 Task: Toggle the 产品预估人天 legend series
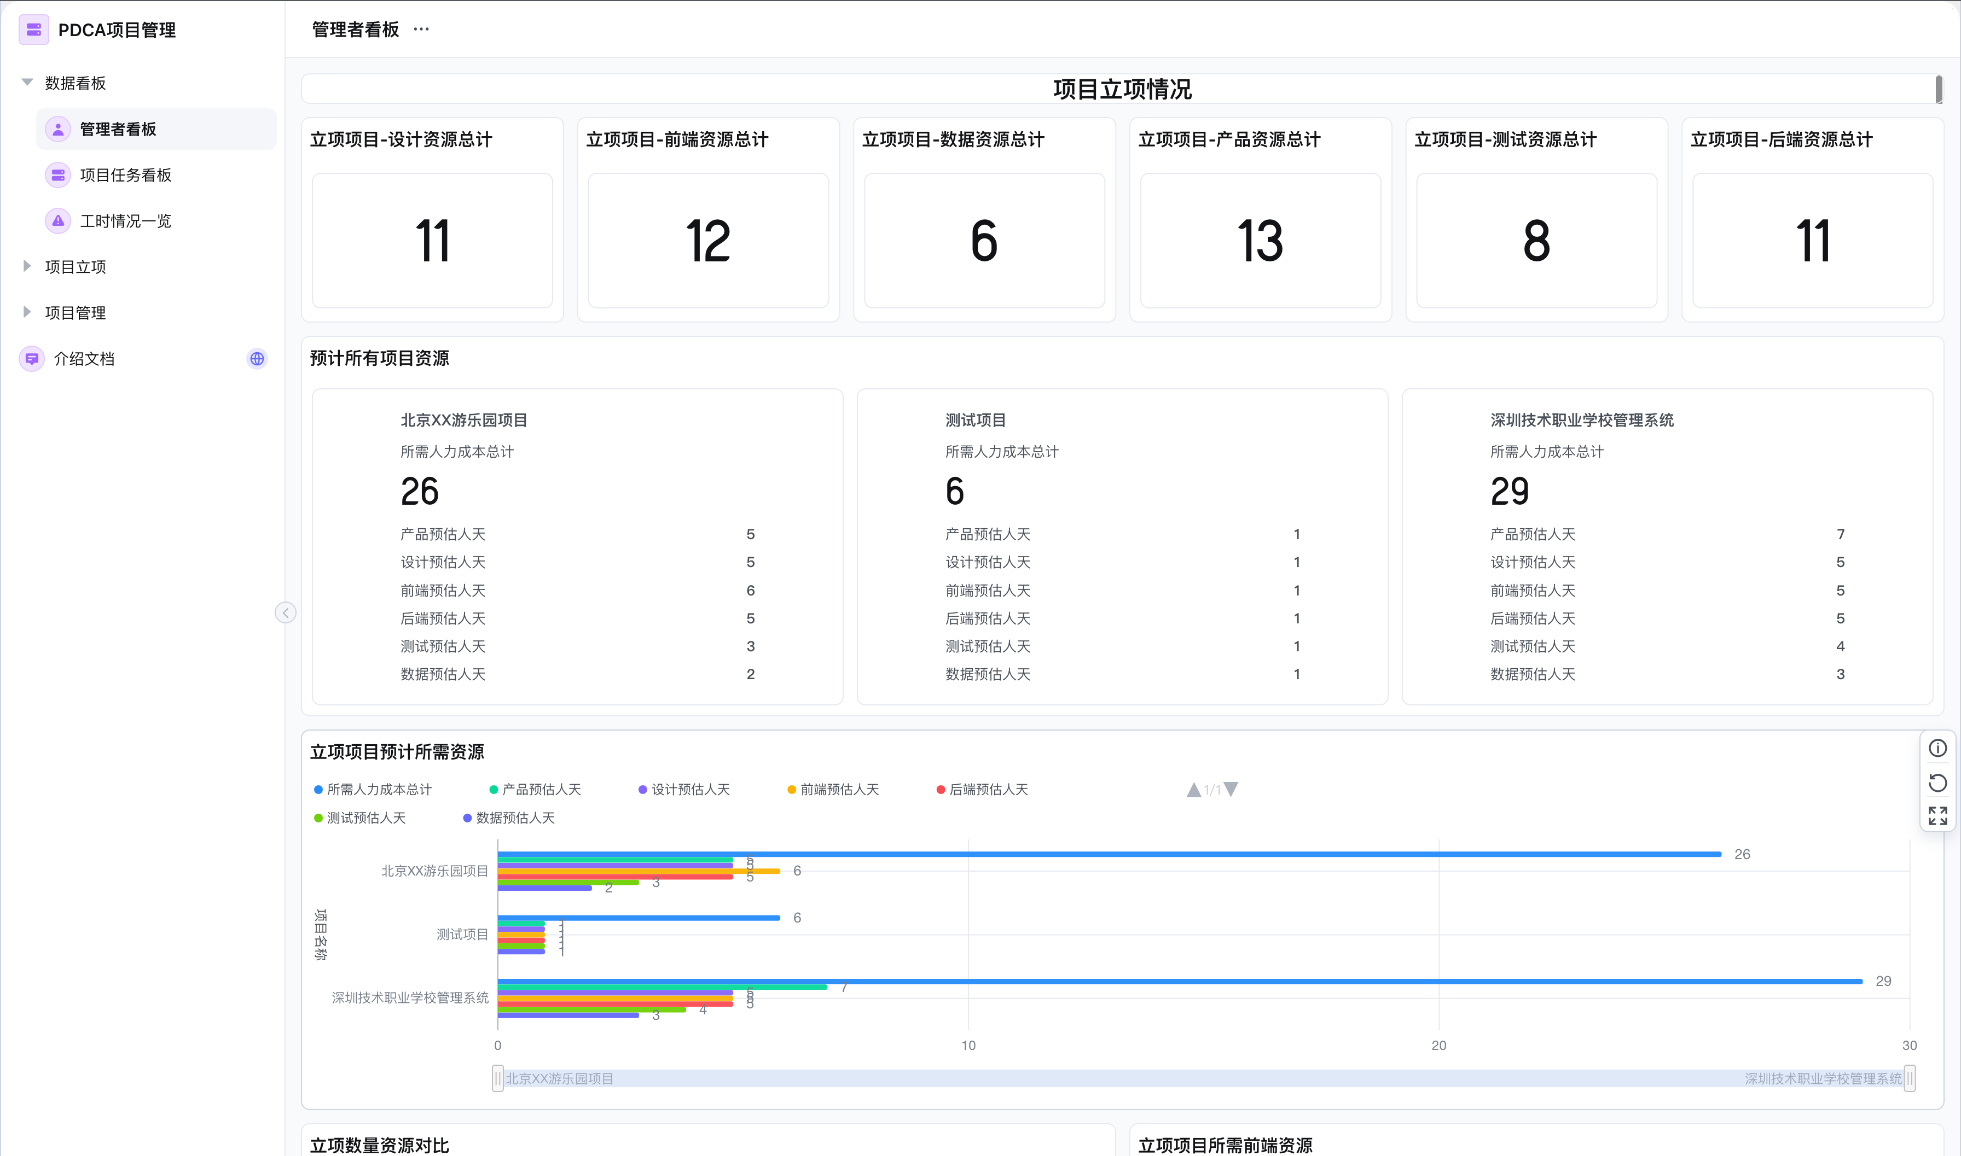535,790
